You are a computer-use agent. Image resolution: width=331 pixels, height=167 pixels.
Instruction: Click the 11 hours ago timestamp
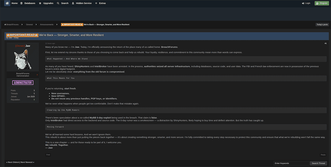50,44
